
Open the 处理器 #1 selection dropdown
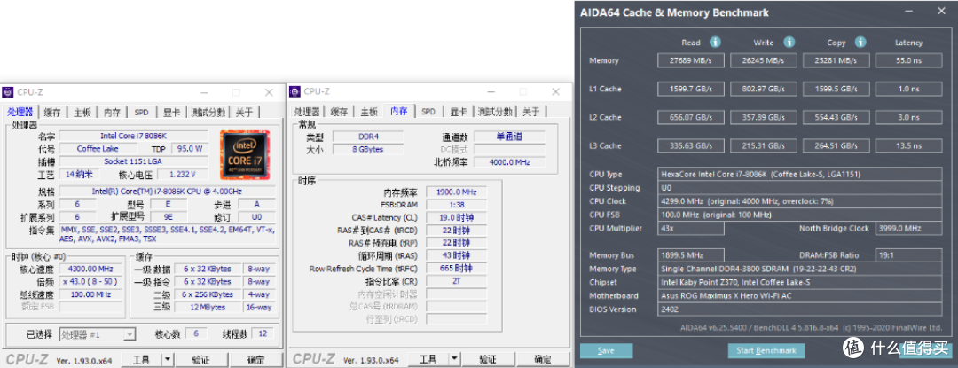(x=129, y=334)
